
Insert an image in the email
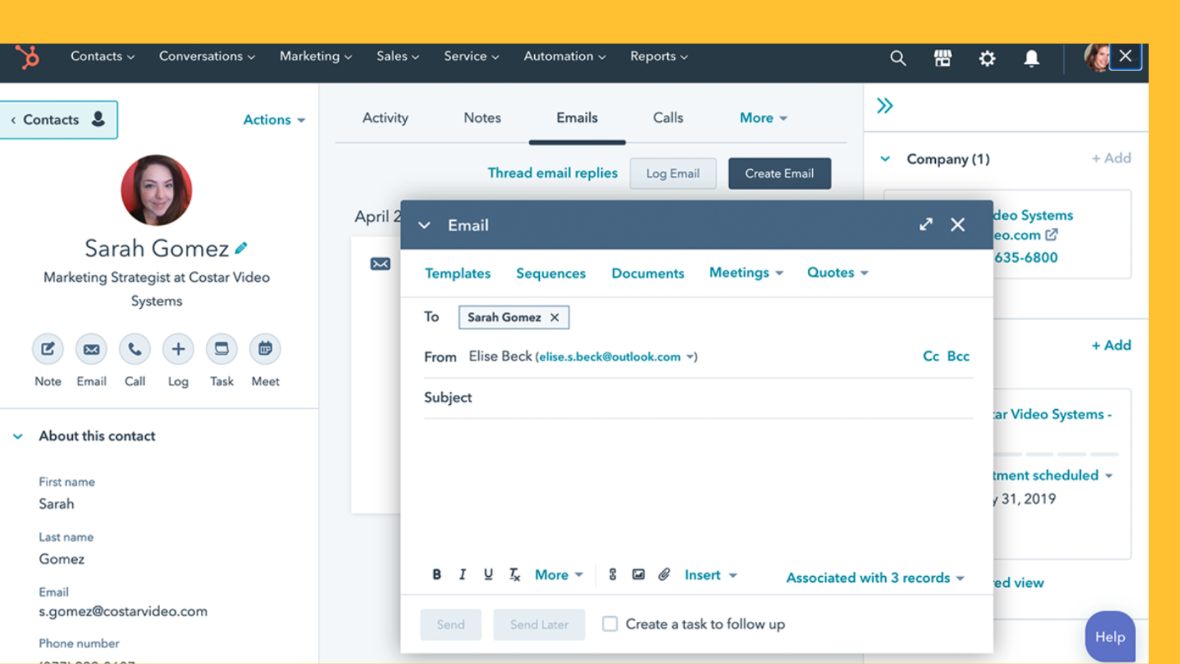(638, 574)
